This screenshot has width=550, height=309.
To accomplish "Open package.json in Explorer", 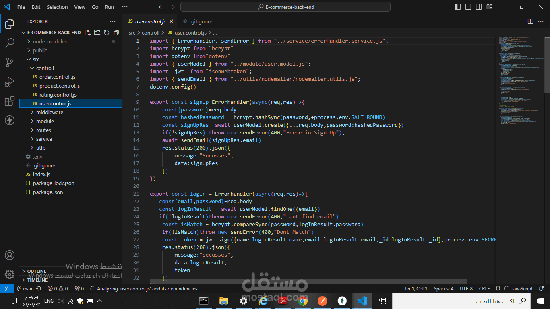I will coord(70,192).
